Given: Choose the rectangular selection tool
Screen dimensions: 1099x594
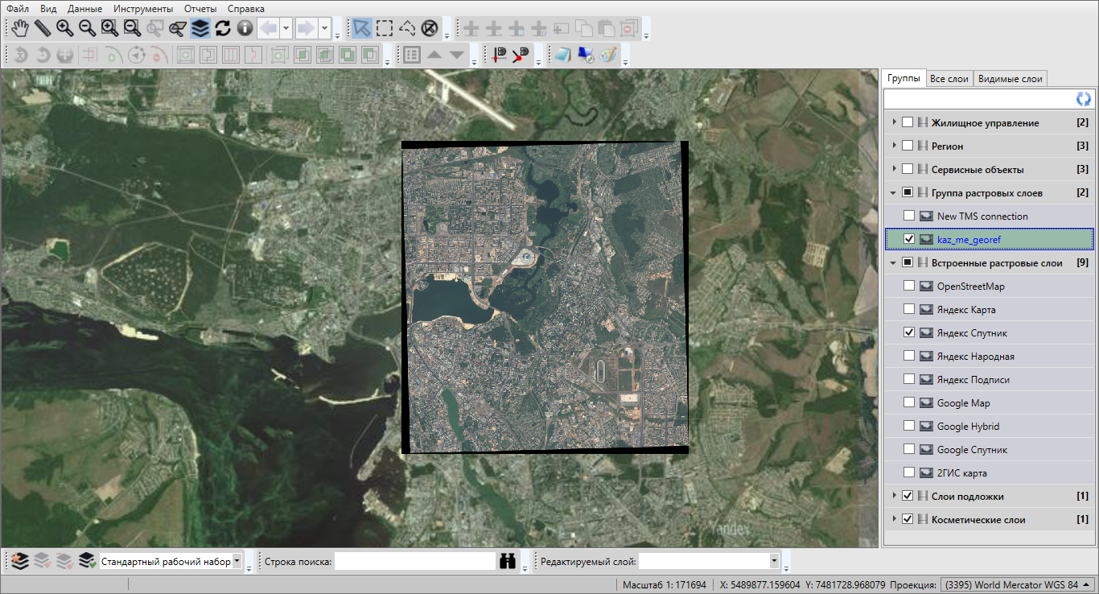Looking at the screenshot, I should (x=385, y=29).
